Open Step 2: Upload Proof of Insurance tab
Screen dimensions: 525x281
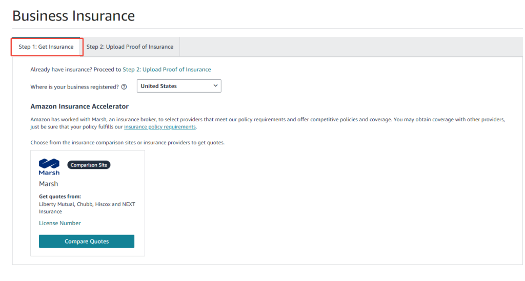coord(130,47)
